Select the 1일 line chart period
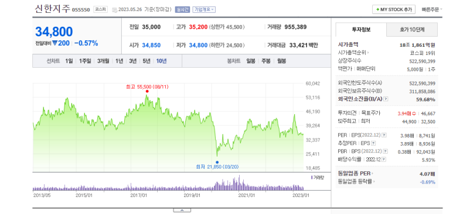This screenshot has width=453, height=214. click(x=69, y=61)
